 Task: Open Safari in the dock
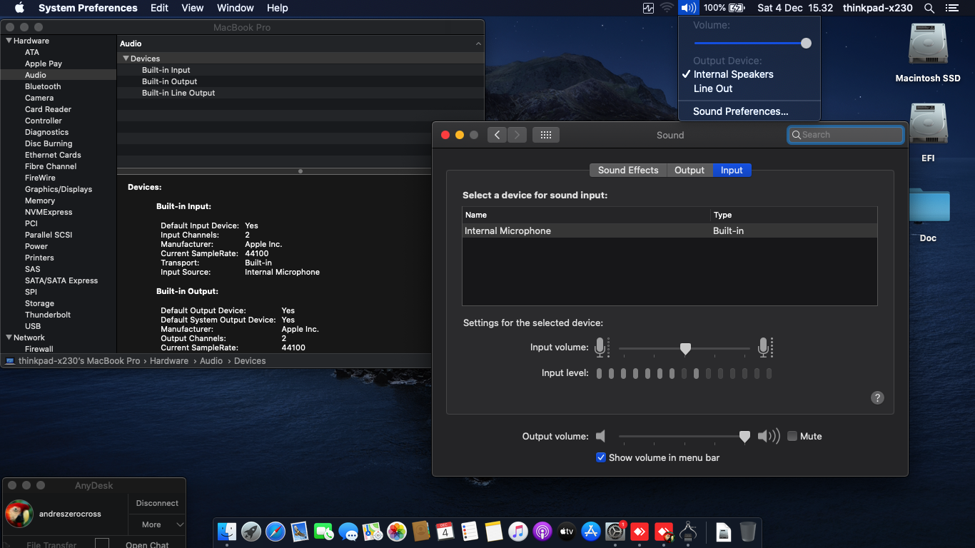click(276, 531)
